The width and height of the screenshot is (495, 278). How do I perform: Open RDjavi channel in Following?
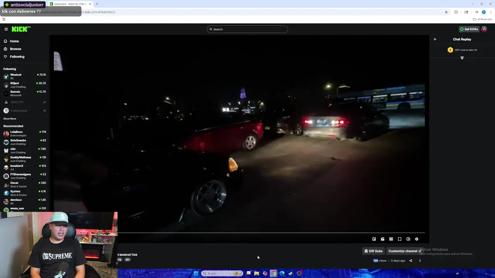(x=25, y=85)
